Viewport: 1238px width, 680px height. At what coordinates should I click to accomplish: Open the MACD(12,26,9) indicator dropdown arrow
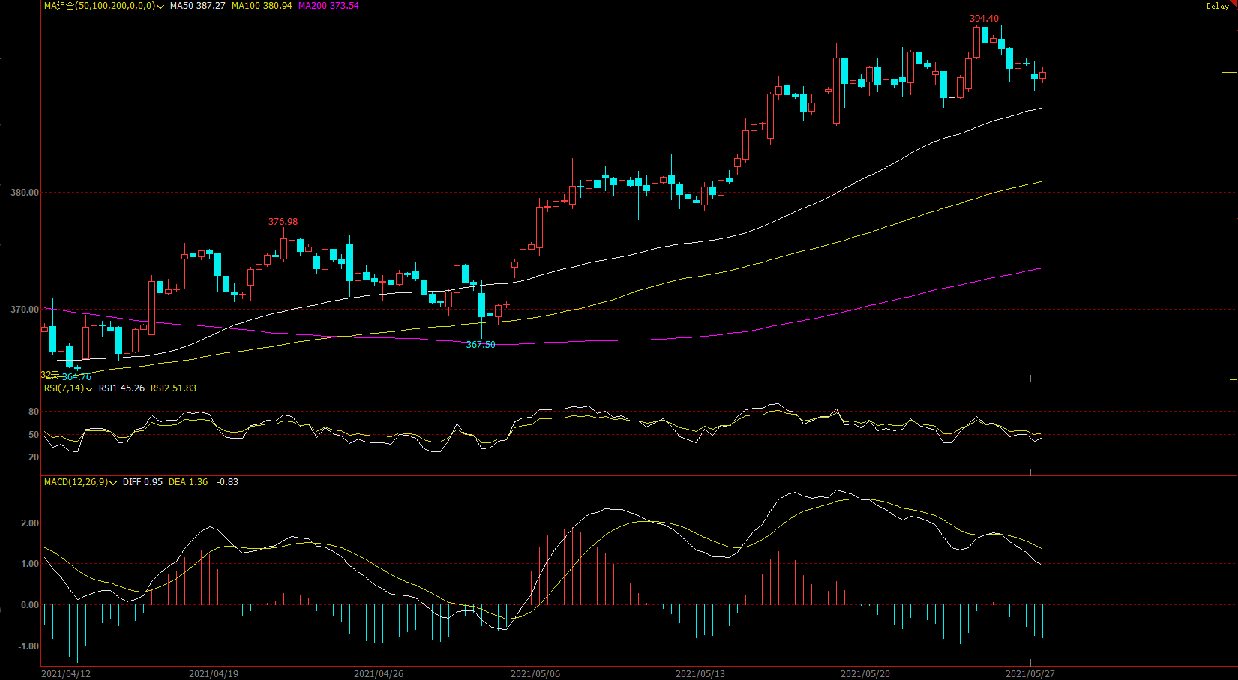point(113,483)
